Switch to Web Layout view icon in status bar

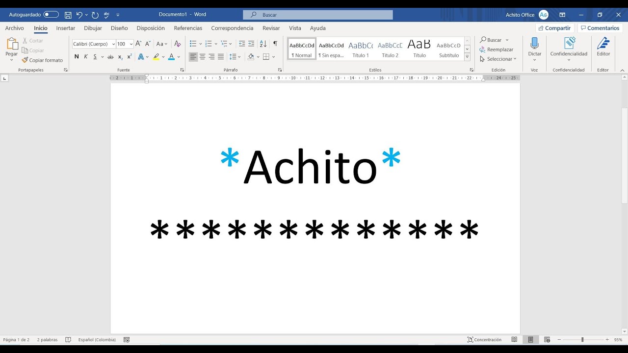point(547,340)
